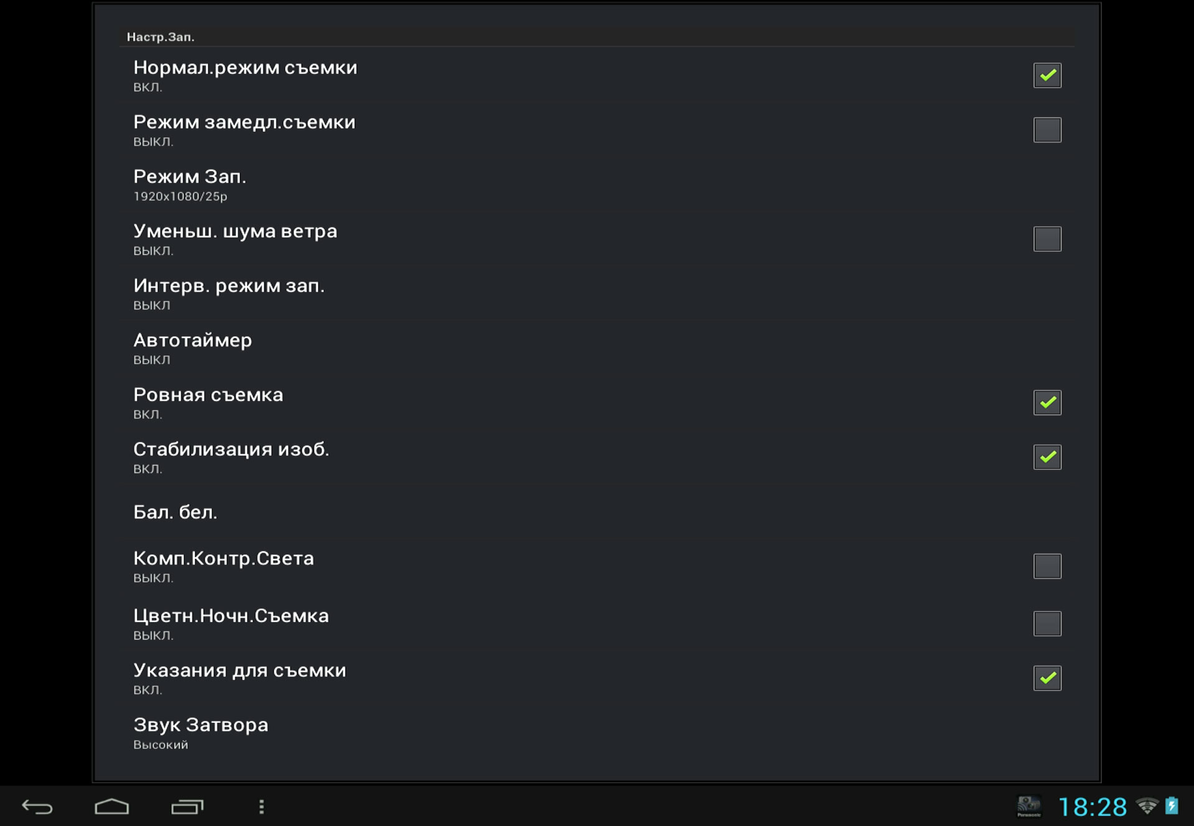Enable the Комп.Контр.Света checkbox
The image size is (1194, 826).
[x=1047, y=566]
